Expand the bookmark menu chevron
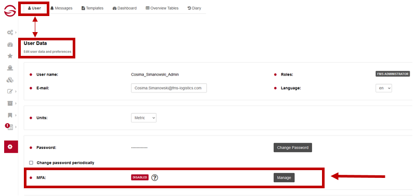The width and height of the screenshot is (416, 196). 16,115
